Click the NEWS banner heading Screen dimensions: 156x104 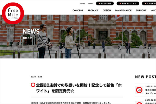tap(31, 31)
